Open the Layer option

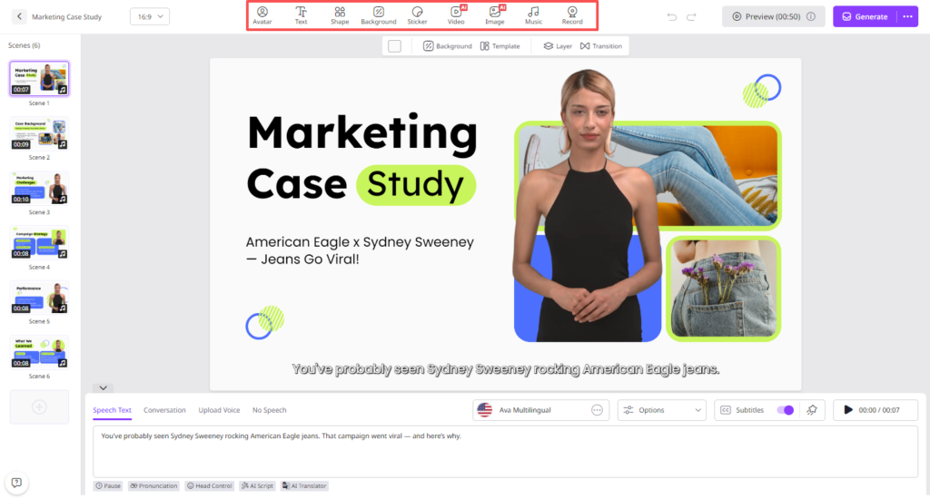[x=558, y=46]
